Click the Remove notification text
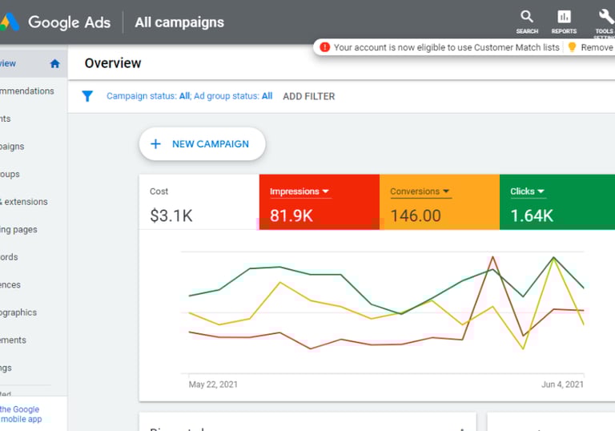 tap(597, 47)
